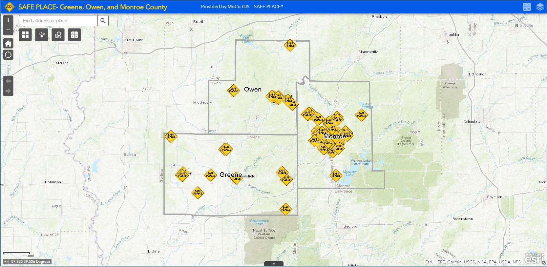Go to the next map extent
The height and width of the screenshot is (267, 547).
click(x=8, y=91)
